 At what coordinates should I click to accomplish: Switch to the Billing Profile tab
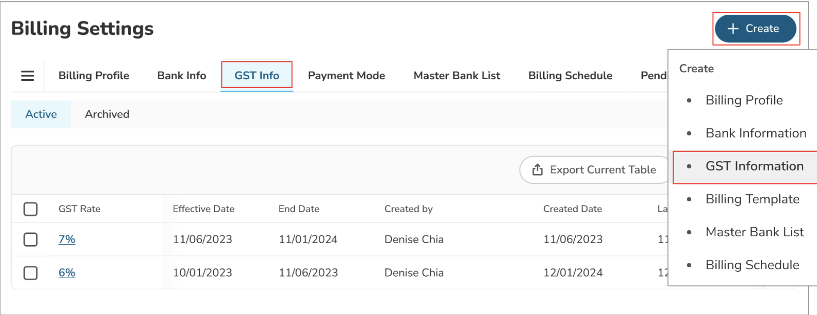click(x=94, y=76)
